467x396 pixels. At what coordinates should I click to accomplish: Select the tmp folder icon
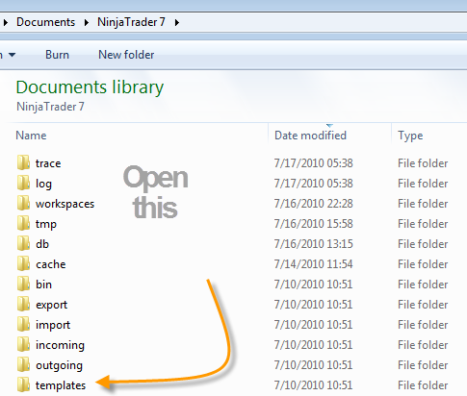[23, 223]
